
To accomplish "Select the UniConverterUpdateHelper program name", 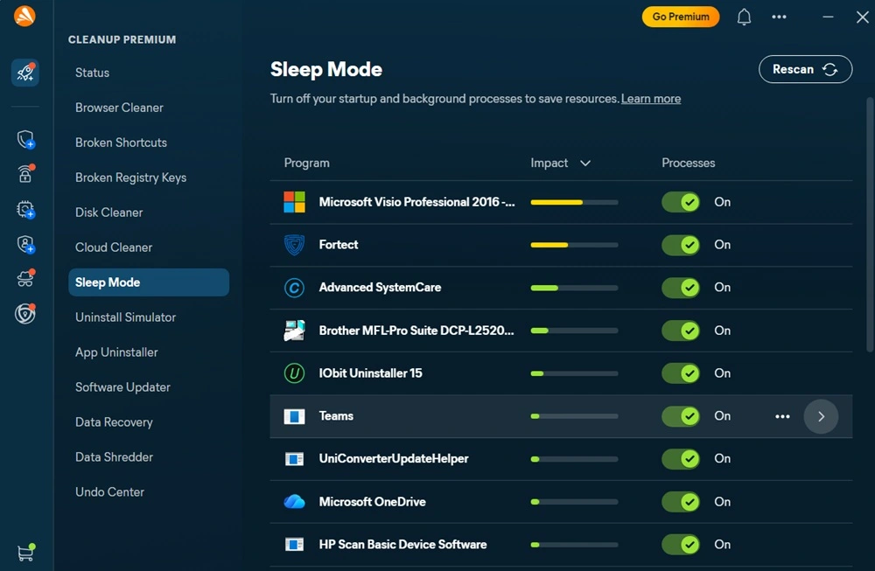I will tap(394, 458).
